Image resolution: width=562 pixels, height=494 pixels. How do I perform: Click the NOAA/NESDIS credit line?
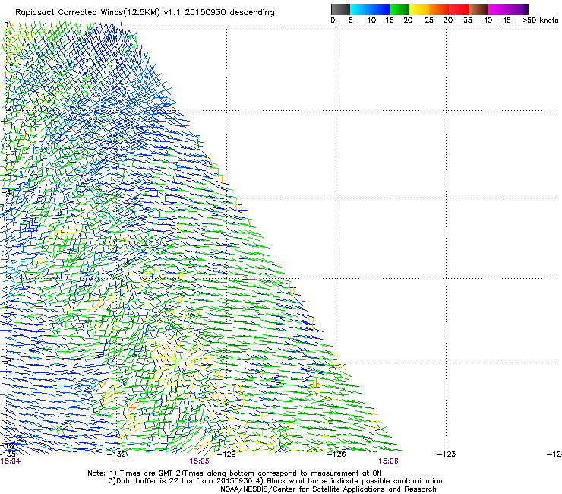pos(328,489)
